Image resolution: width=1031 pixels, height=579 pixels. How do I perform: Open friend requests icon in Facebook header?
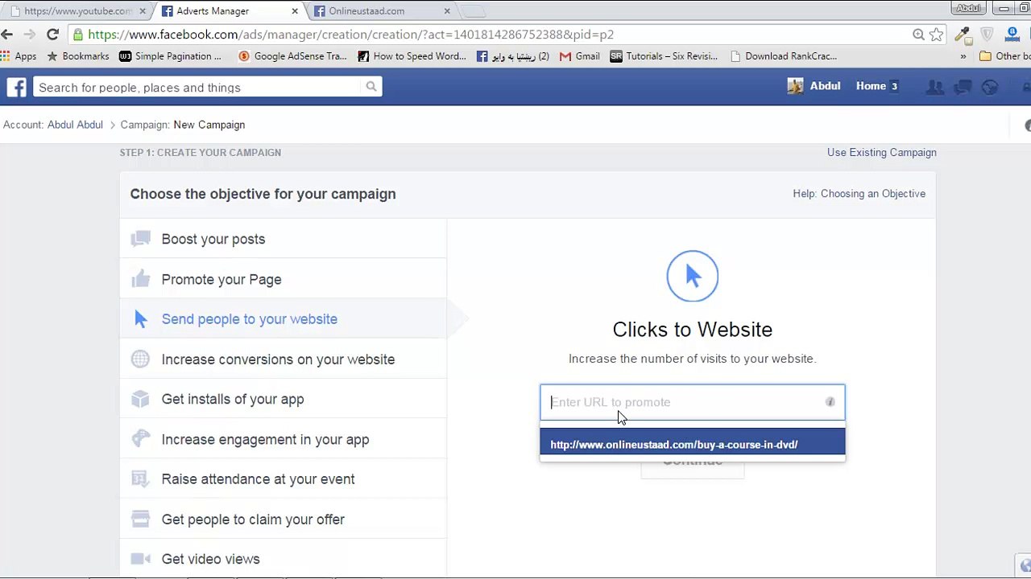point(935,87)
